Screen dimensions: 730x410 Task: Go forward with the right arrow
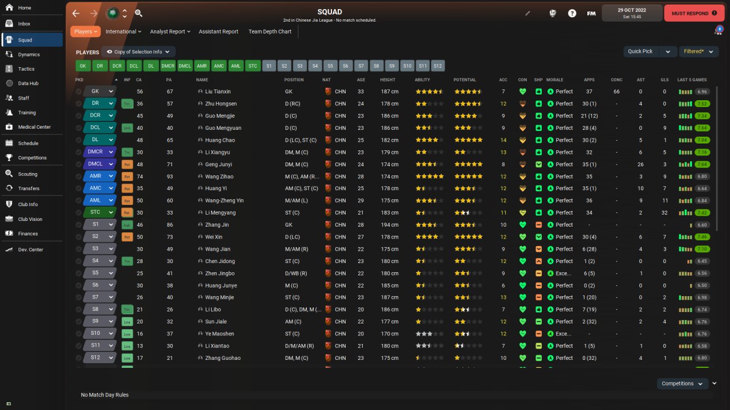click(x=94, y=13)
